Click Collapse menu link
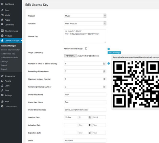This screenshot has height=143, width=159. pyautogui.click(x=11, y=106)
